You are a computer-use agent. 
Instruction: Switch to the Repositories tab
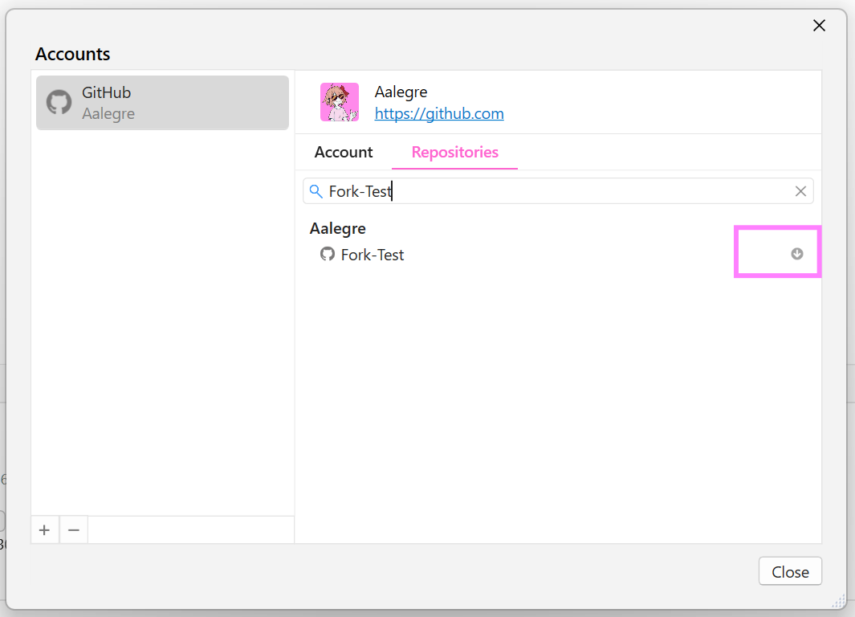454,152
